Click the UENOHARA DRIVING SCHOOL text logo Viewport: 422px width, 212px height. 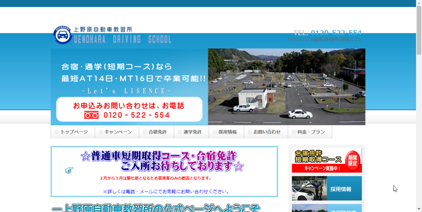click(123, 39)
